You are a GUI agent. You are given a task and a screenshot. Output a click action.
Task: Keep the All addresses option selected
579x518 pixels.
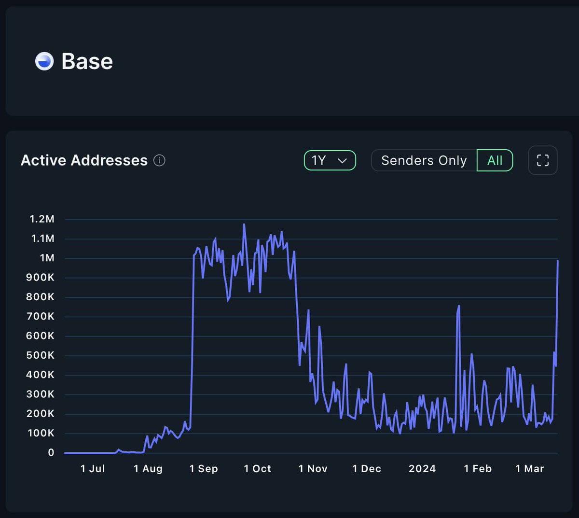click(495, 160)
